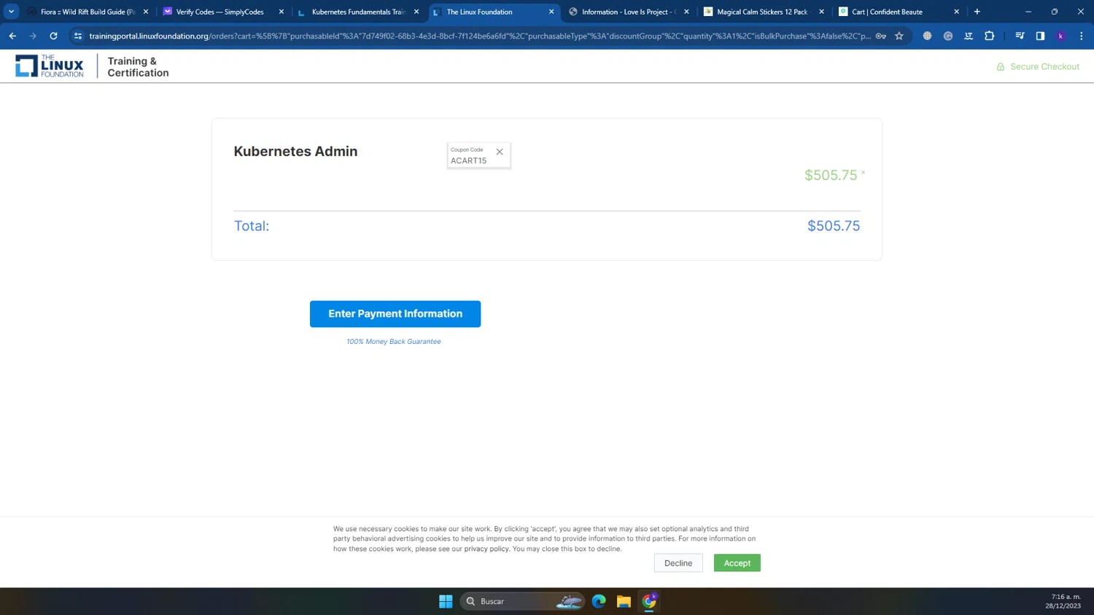Screen dimensions: 1094x615
Task: Open the Grammarly G extension icon
Action: coord(948,36)
